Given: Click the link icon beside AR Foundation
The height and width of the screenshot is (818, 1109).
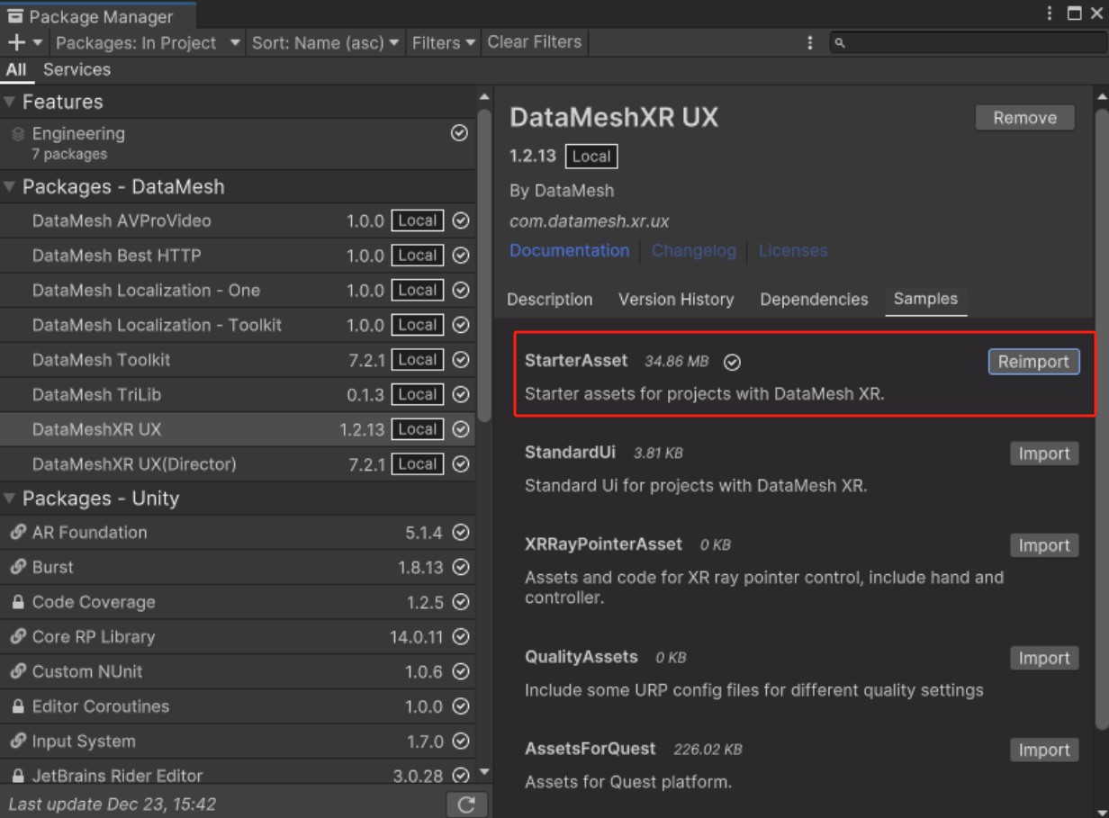Looking at the screenshot, I should [x=18, y=533].
